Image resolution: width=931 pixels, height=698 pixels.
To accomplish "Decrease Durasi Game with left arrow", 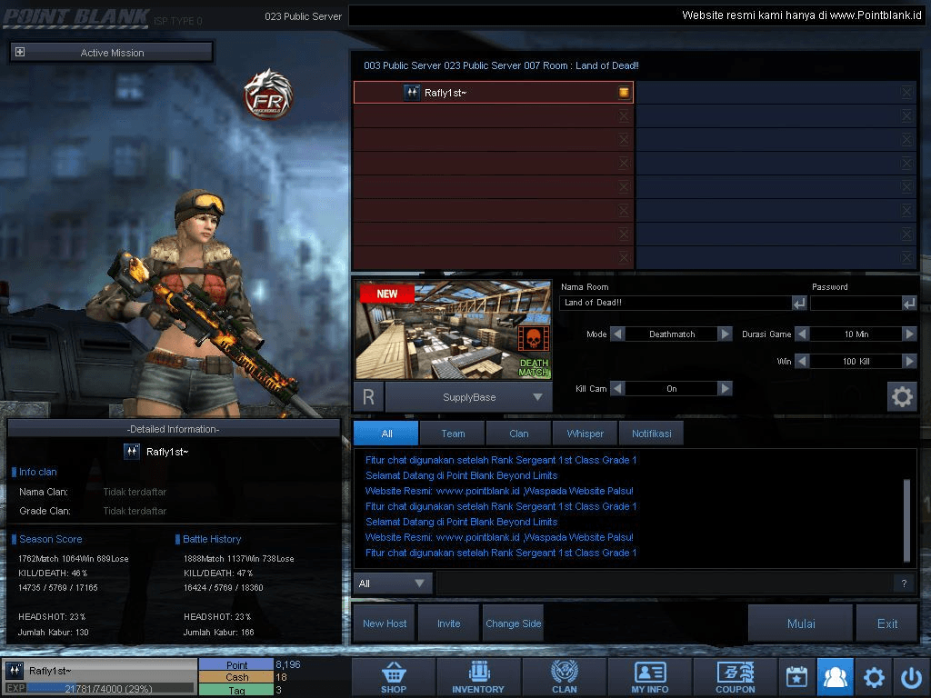I will pyautogui.click(x=802, y=334).
